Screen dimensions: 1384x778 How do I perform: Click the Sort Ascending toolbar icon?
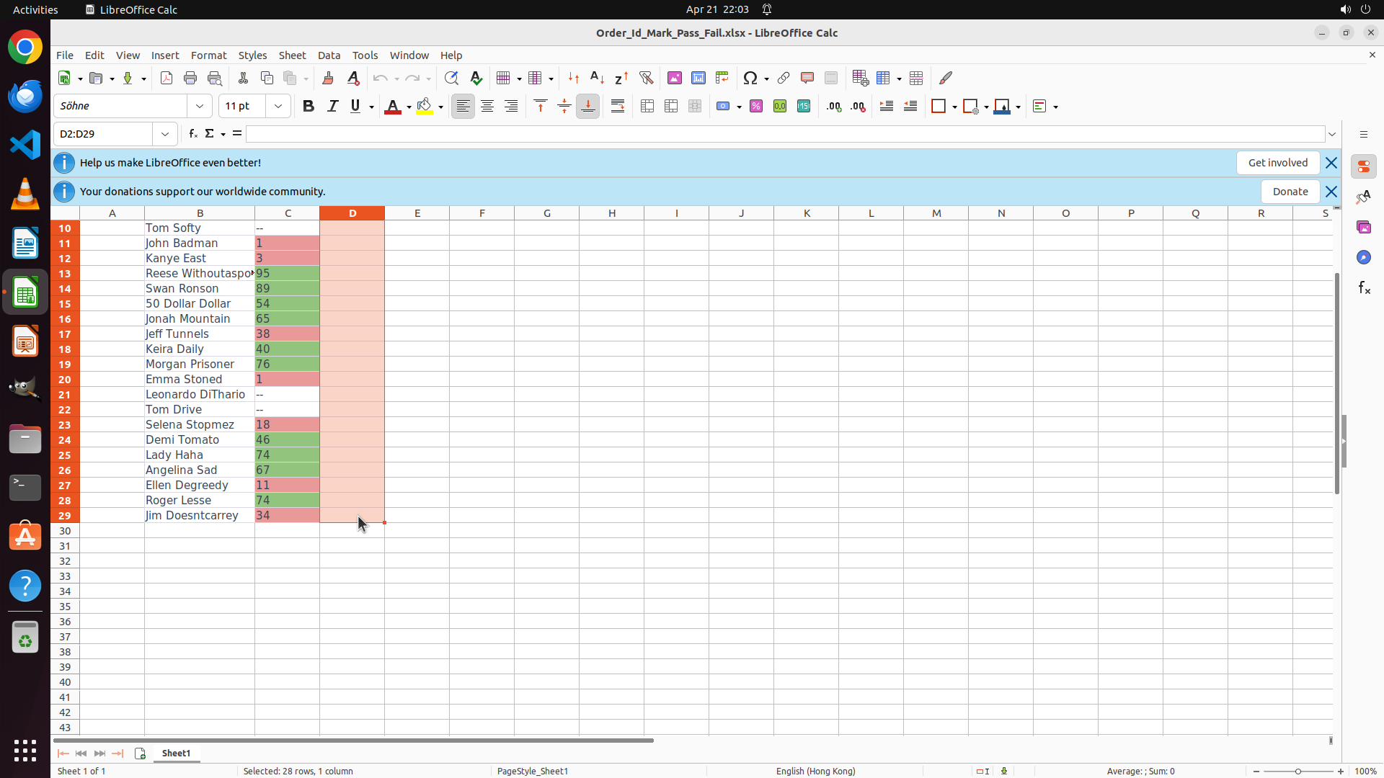click(x=597, y=78)
